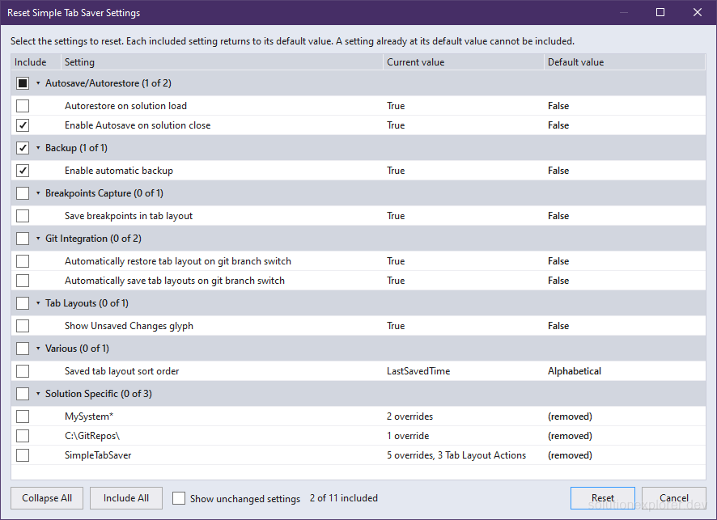This screenshot has width=717, height=520.
Task: Uncheck the Backup group checkbox
Action: point(23,148)
